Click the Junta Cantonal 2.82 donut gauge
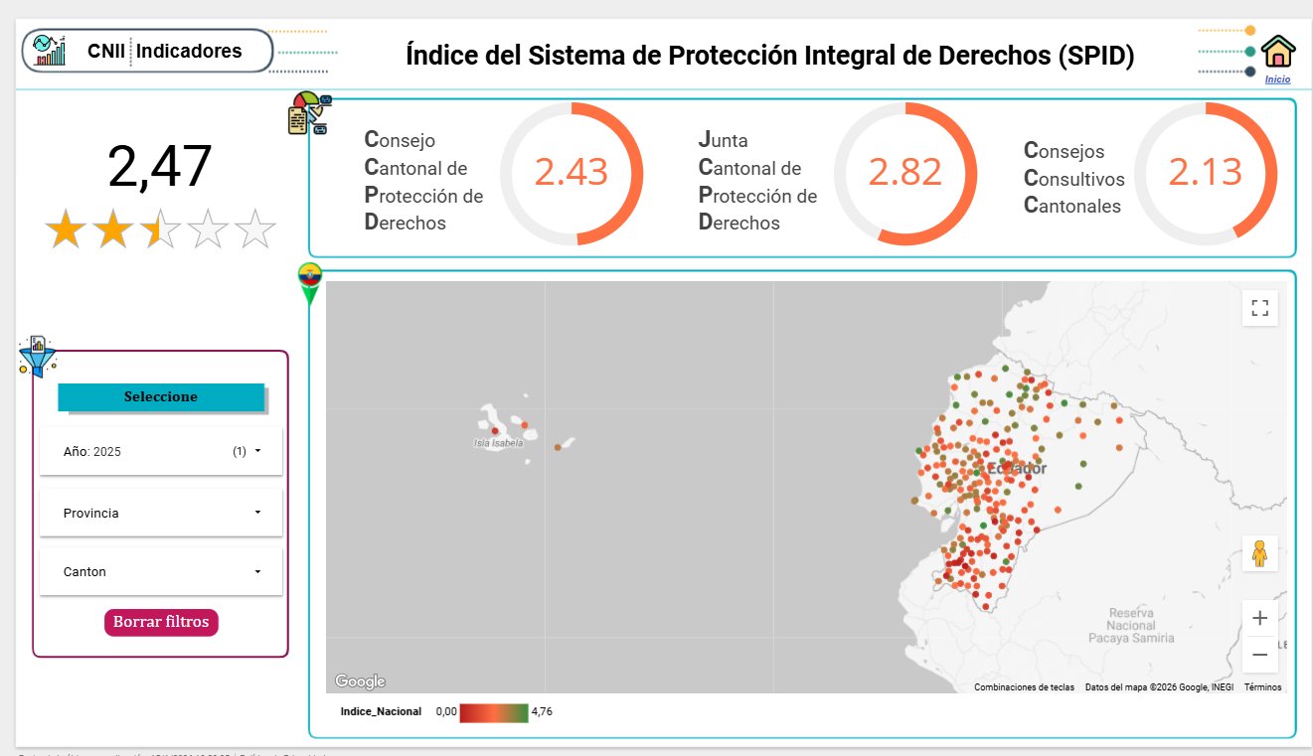Screen dimensions: 1313x756 click(904, 173)
